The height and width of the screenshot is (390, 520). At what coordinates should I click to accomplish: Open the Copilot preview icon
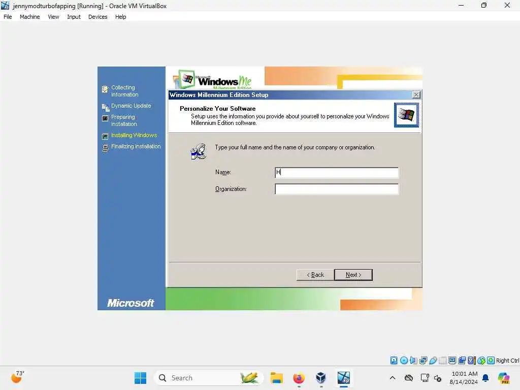[504, 378]
